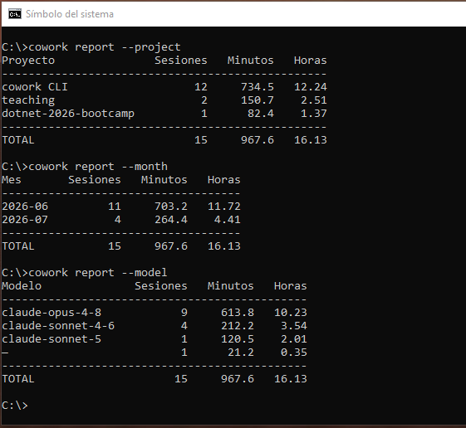The image size is (466, 428).
Task: Click the 212.2 minutes value
Action: point(238,326)
